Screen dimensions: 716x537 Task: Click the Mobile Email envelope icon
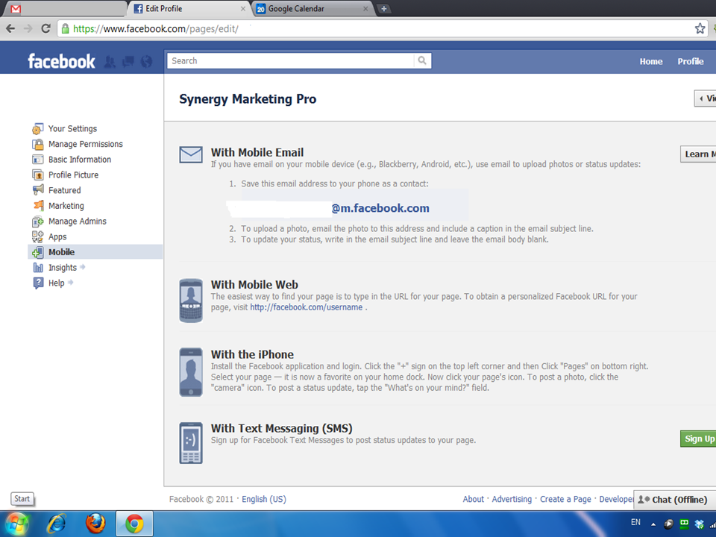click(191, 155)
